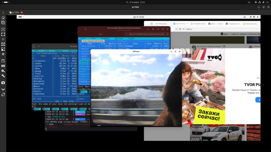This screenshot has height=152, width=271.
Task: Open the hamburger menu in red terminal header
Action: (153, 29)
